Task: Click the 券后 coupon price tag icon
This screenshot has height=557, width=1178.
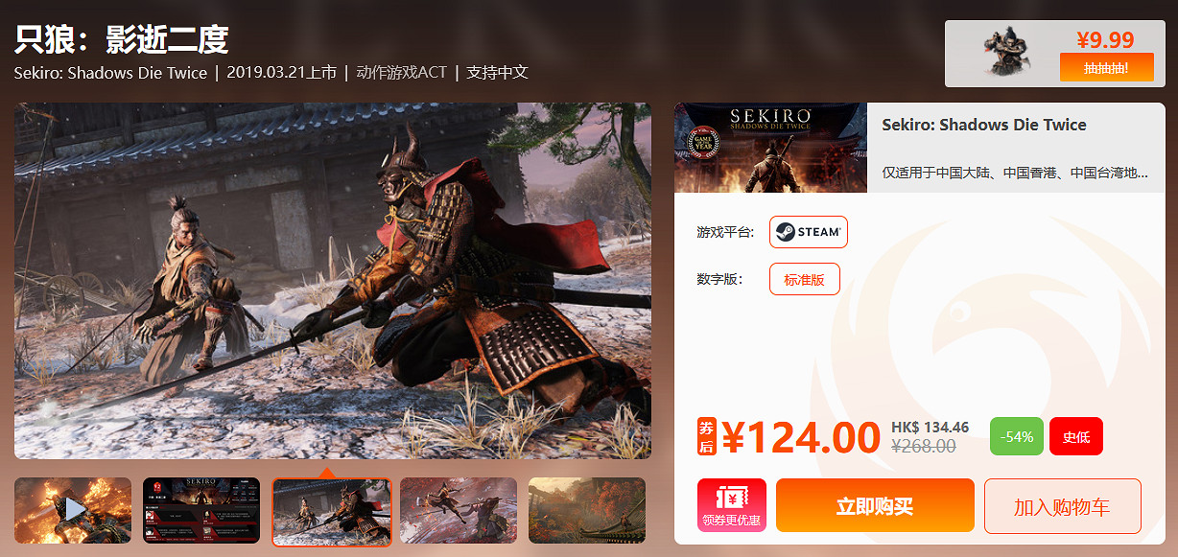Action: click(x=706, y=436)
